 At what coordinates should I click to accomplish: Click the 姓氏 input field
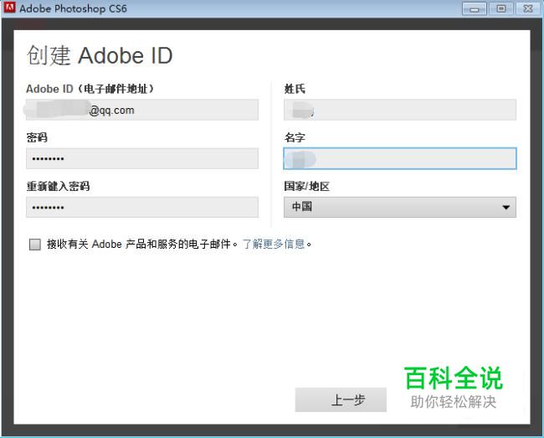[x=400, y=110]
